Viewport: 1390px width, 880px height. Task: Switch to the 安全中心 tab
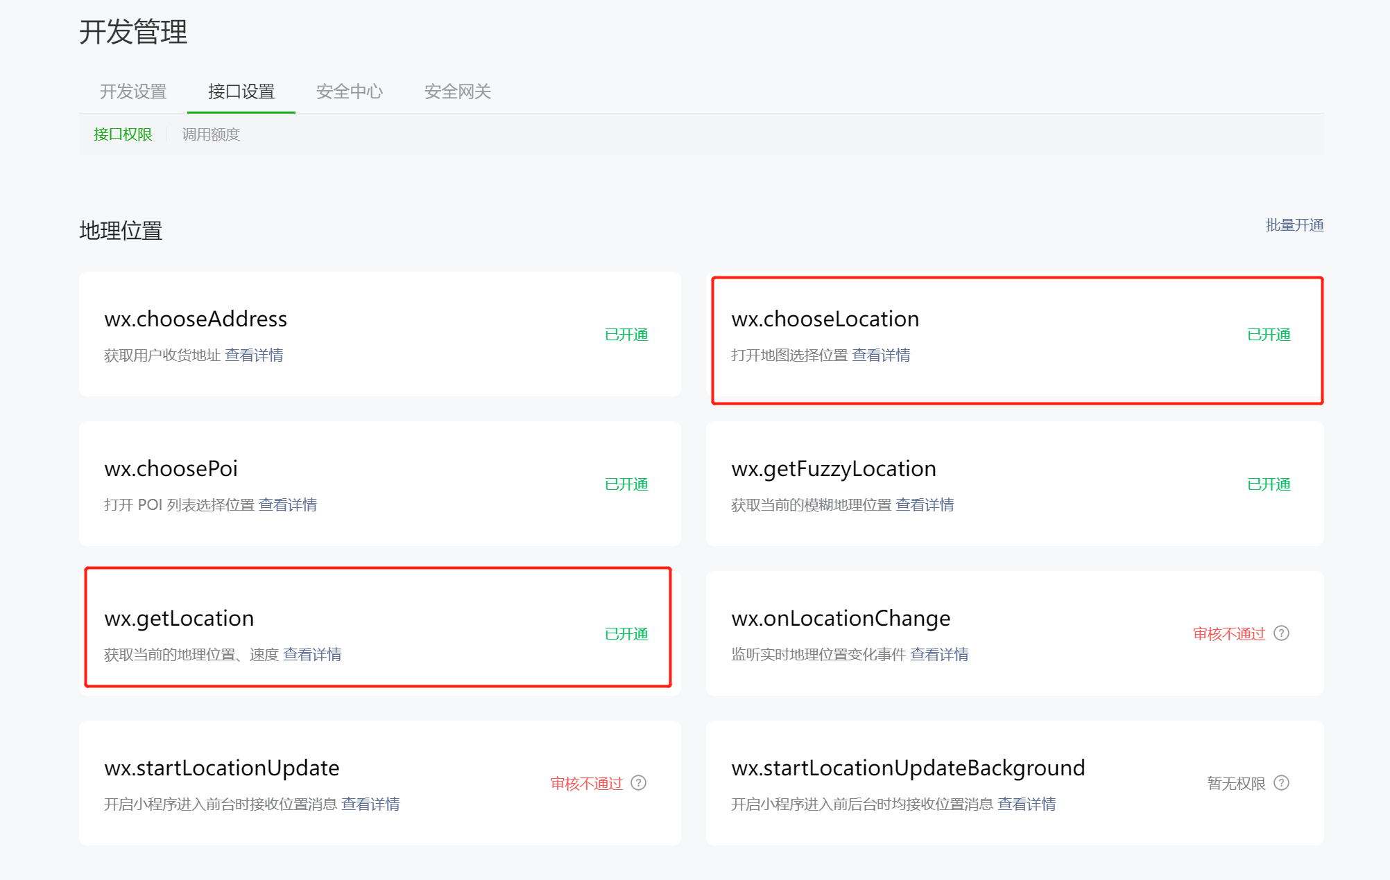350,91
